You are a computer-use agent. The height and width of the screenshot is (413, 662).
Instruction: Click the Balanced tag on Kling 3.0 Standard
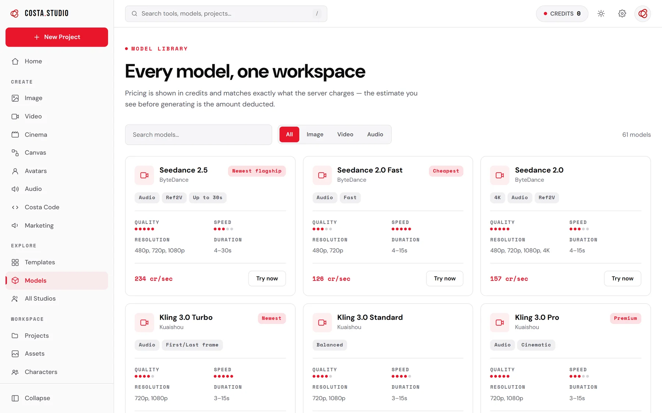[330, 345]
